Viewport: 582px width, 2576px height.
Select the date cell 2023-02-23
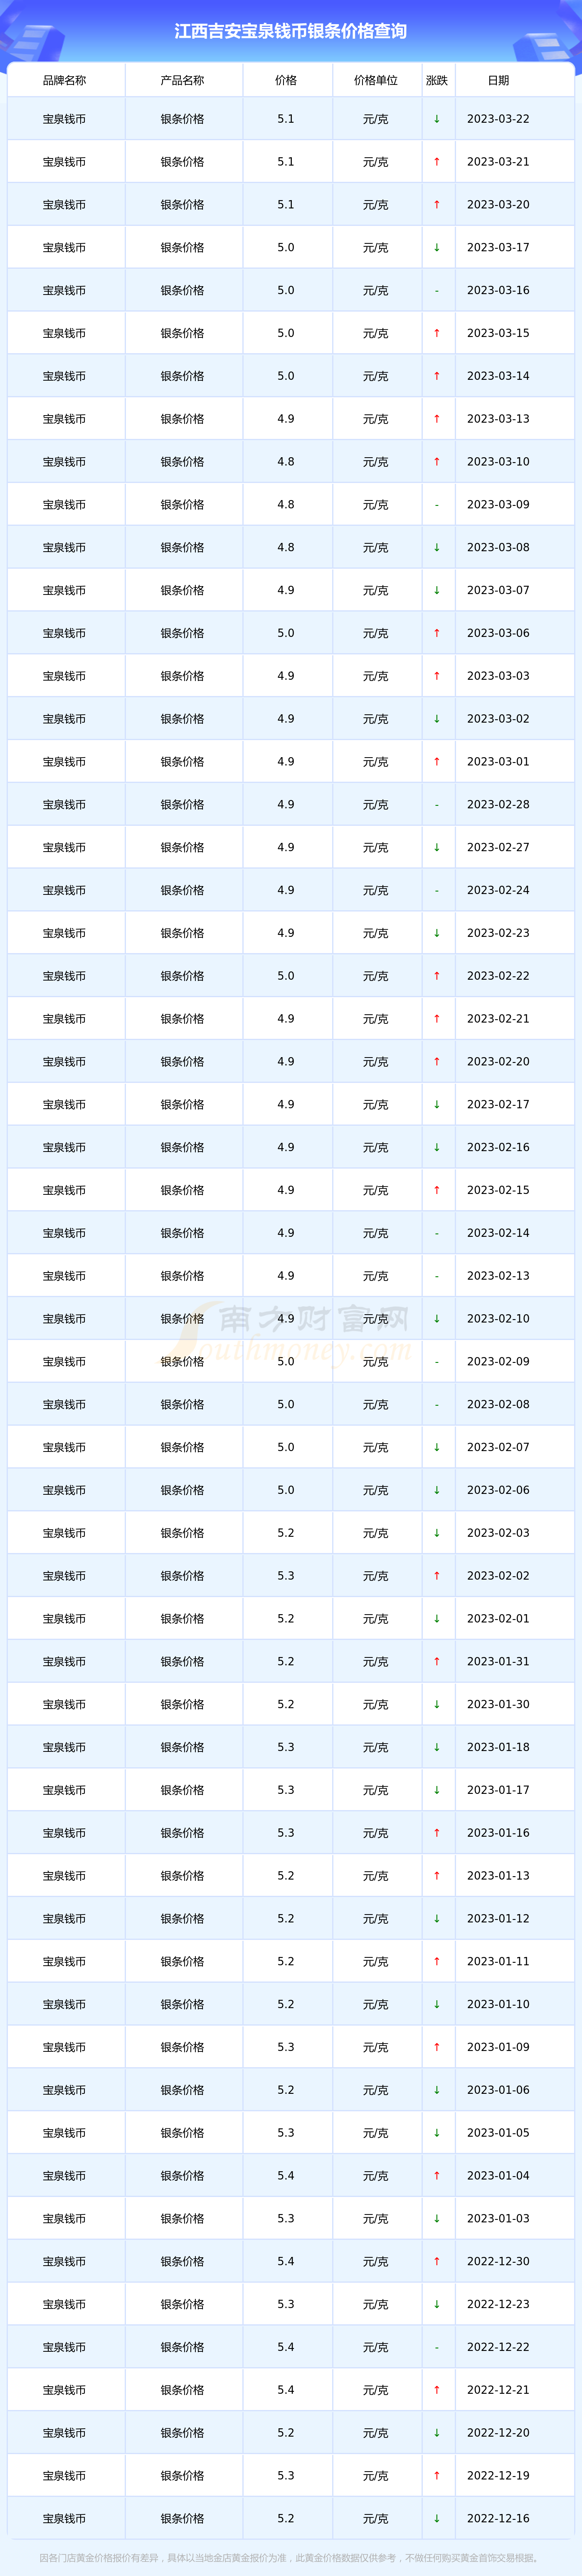click(498, 933)
